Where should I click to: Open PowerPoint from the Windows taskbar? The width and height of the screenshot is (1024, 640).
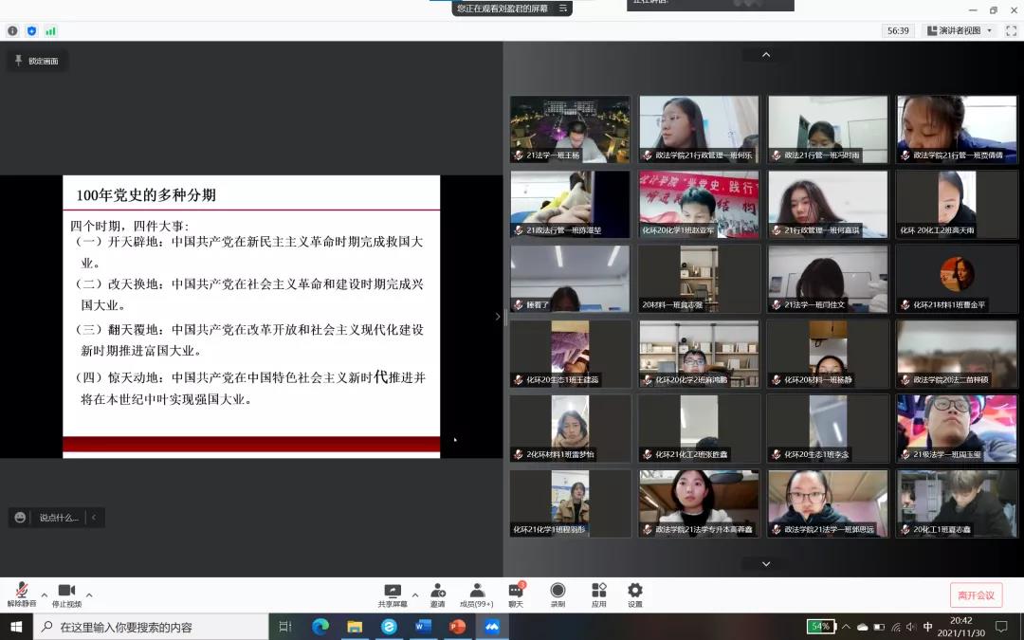pos(457,627)
